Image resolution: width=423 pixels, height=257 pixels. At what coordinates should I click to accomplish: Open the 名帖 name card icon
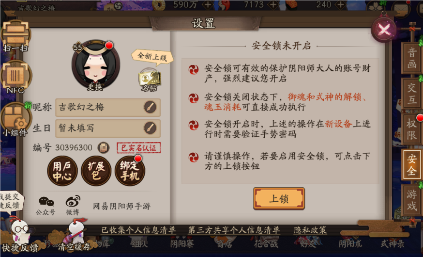(x=149, y=80)
